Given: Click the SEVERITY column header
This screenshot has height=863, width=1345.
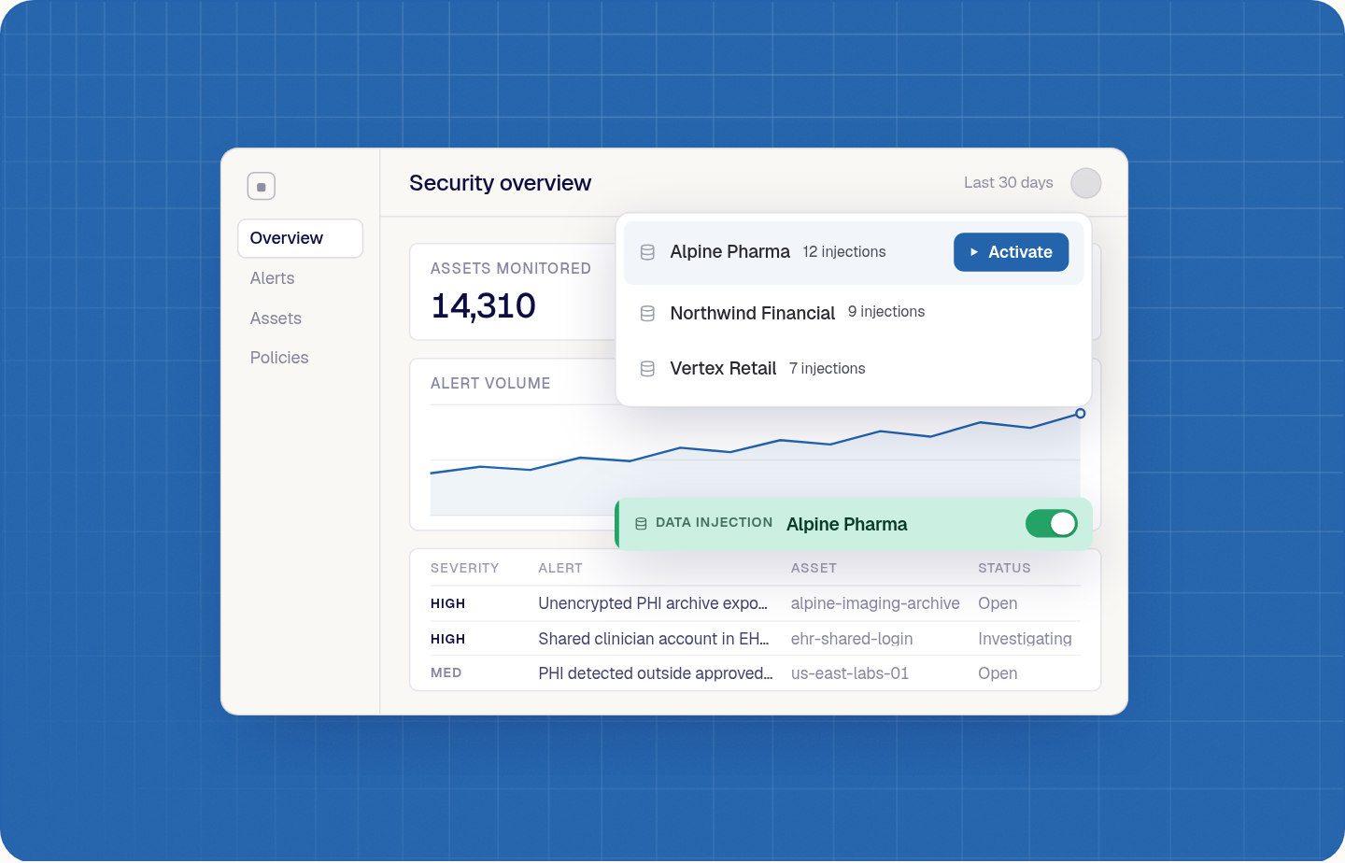Looking at the screenshot, I should tap(464, 568).
